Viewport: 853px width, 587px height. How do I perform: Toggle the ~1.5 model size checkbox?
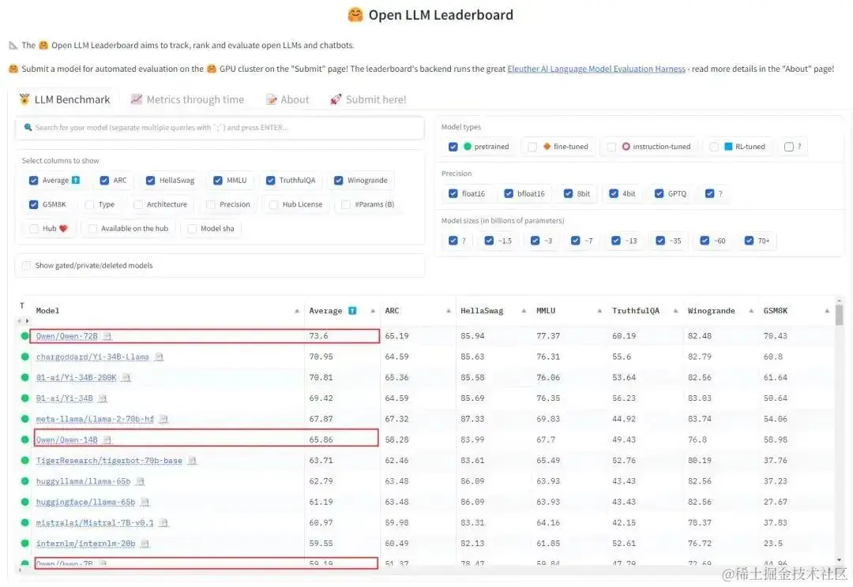(489, 240)
